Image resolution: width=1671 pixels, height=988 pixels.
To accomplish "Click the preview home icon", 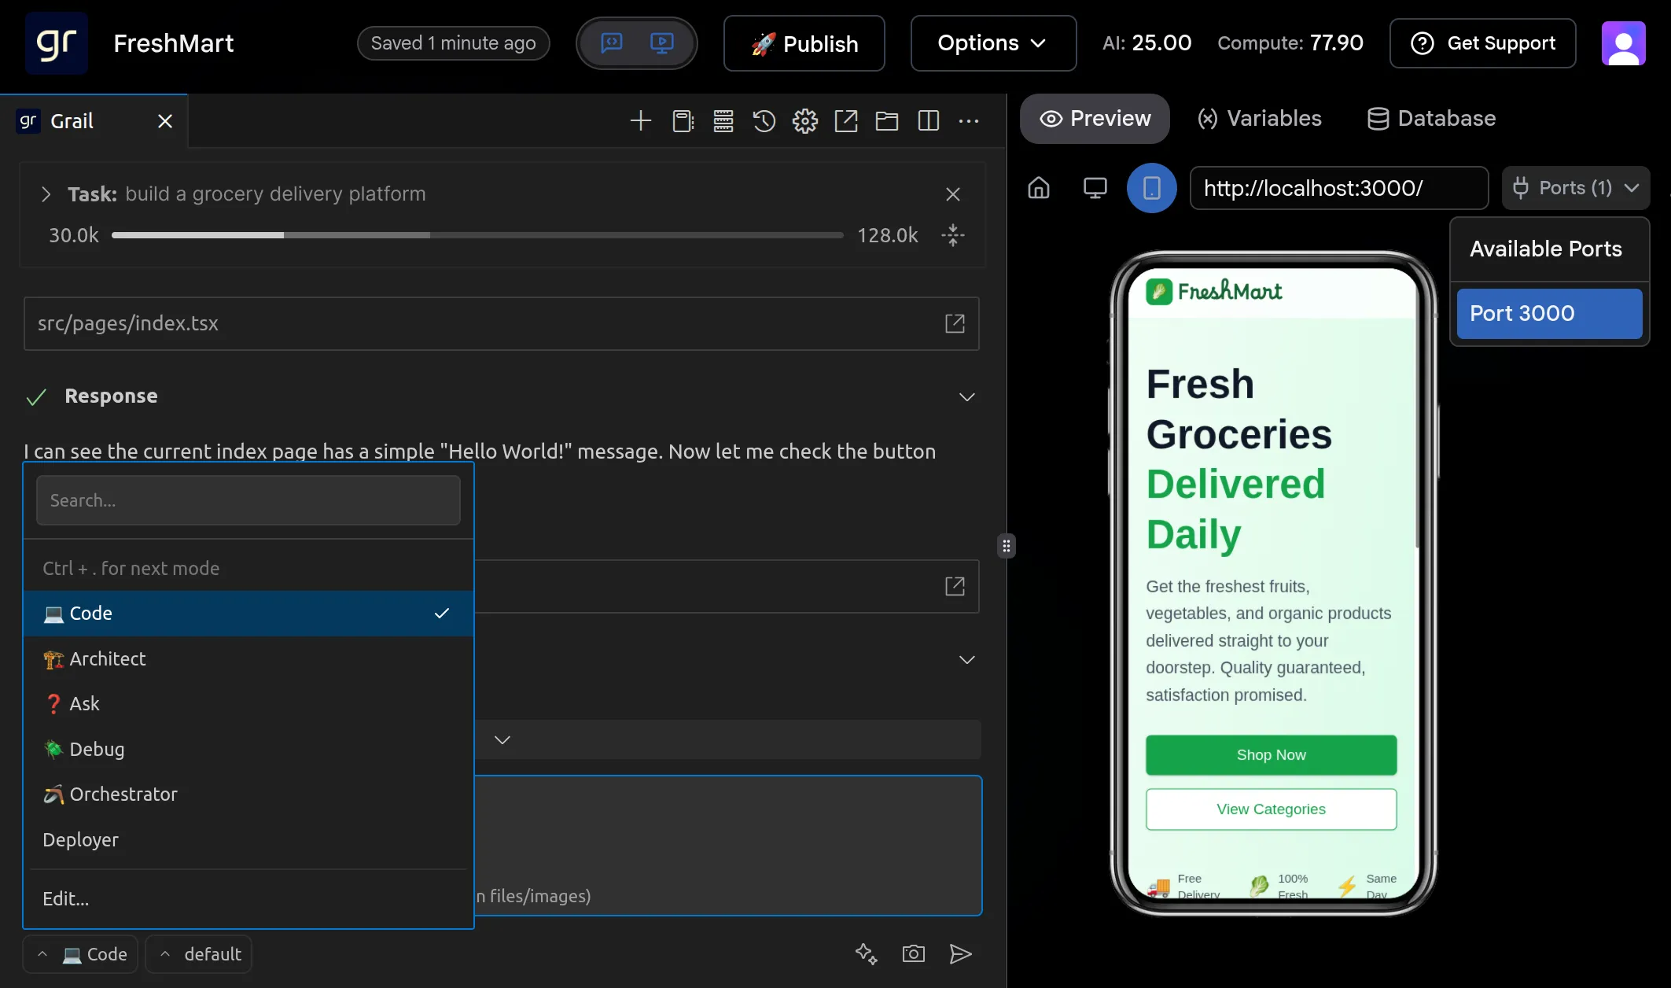I will click(x=1039, y=188).
